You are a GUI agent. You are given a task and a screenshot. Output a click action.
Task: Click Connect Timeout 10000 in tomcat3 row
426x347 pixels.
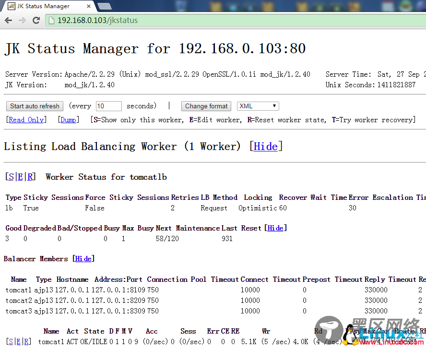coord(250,311)
